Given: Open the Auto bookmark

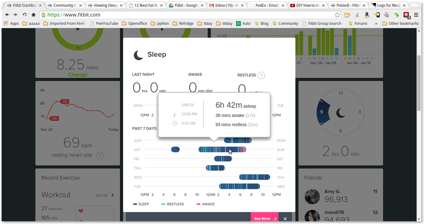Looking at the screenshot, I should coord(243,23).
